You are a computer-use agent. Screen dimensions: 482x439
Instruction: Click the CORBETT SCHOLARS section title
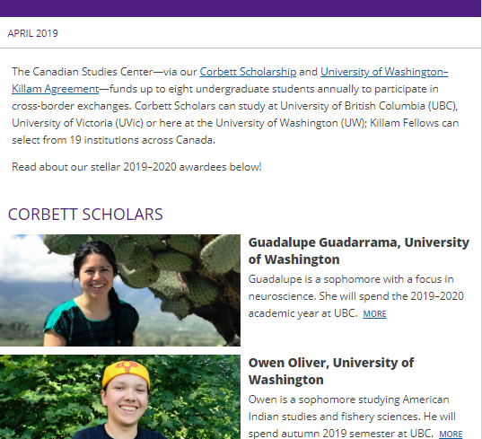[85, 215]
